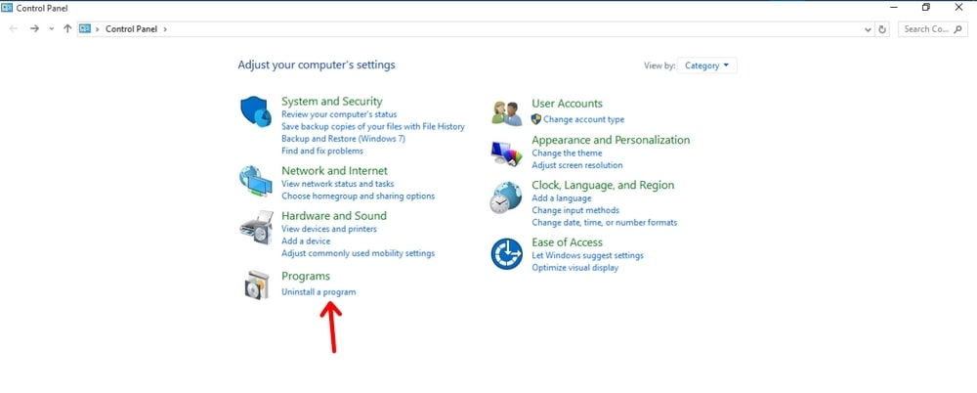Select the Control Panel breadcrumb
Viewport: 977px width, 393px height.
click(x=132, y=28)
